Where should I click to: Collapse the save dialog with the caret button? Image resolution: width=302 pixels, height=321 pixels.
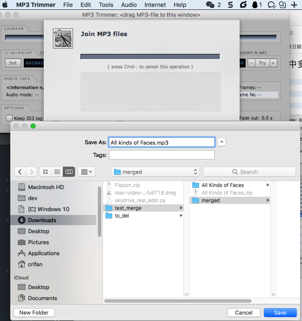[222, 142]
